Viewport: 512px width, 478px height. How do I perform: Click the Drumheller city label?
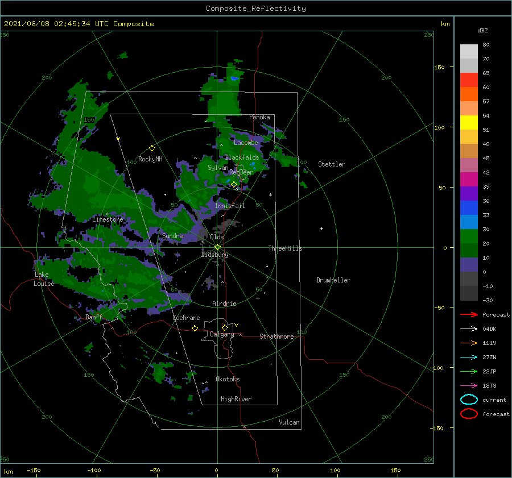tap(333, 280)
